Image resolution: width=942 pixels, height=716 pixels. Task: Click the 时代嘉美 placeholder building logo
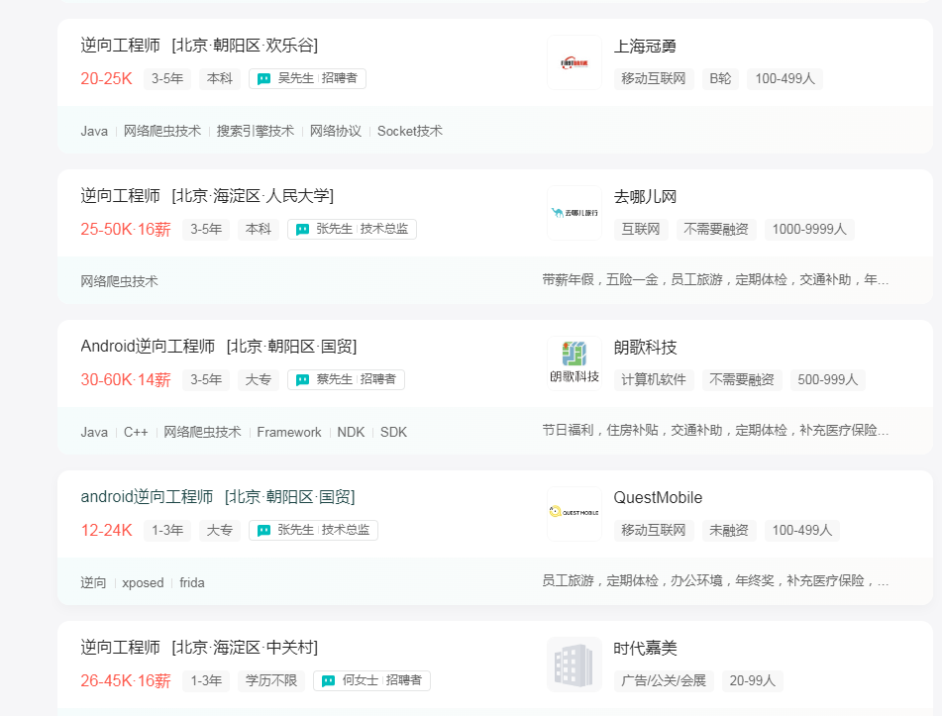pyautogui.click(x=575, y=665)
